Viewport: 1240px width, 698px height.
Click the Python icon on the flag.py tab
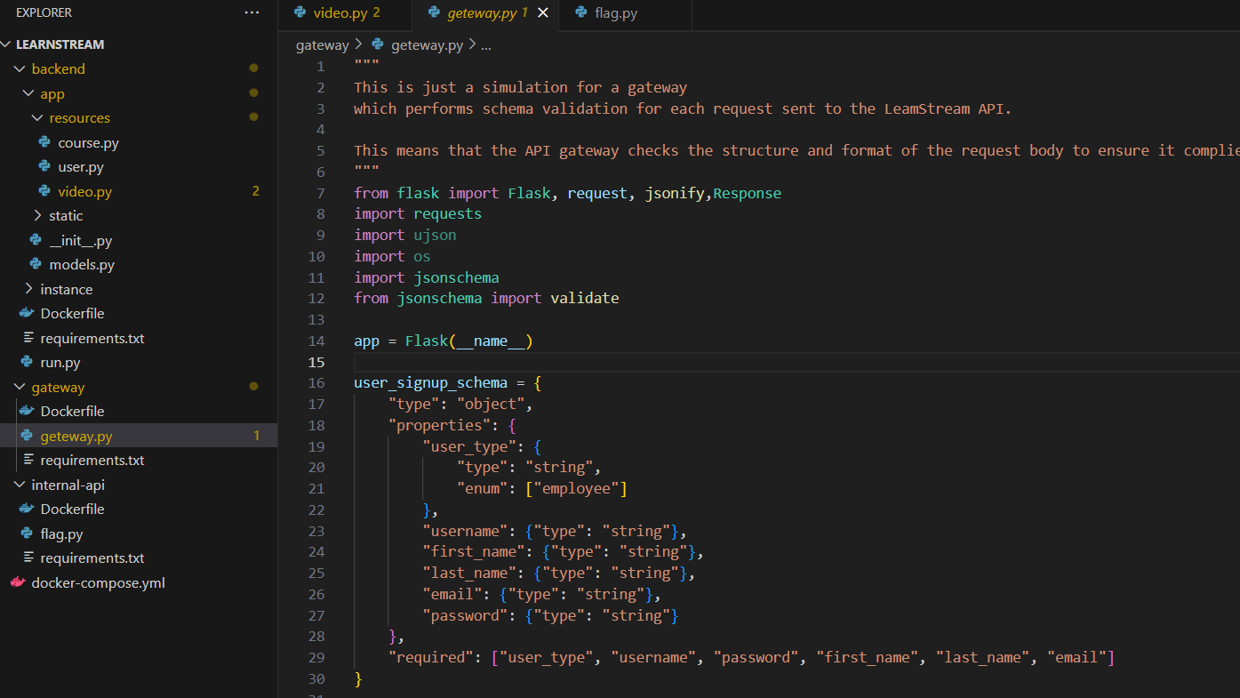581,12
